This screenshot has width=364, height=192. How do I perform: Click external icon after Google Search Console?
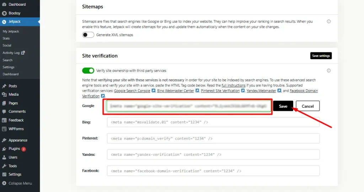coord(154,90)
